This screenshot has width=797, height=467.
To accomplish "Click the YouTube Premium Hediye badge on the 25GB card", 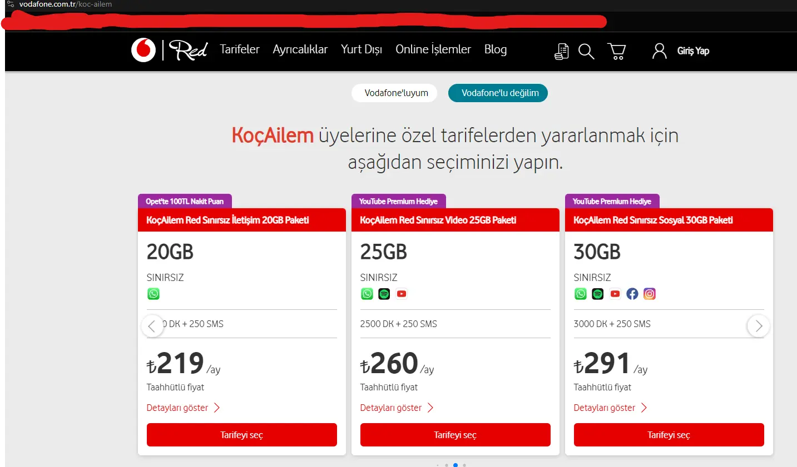I will [398, 201].
